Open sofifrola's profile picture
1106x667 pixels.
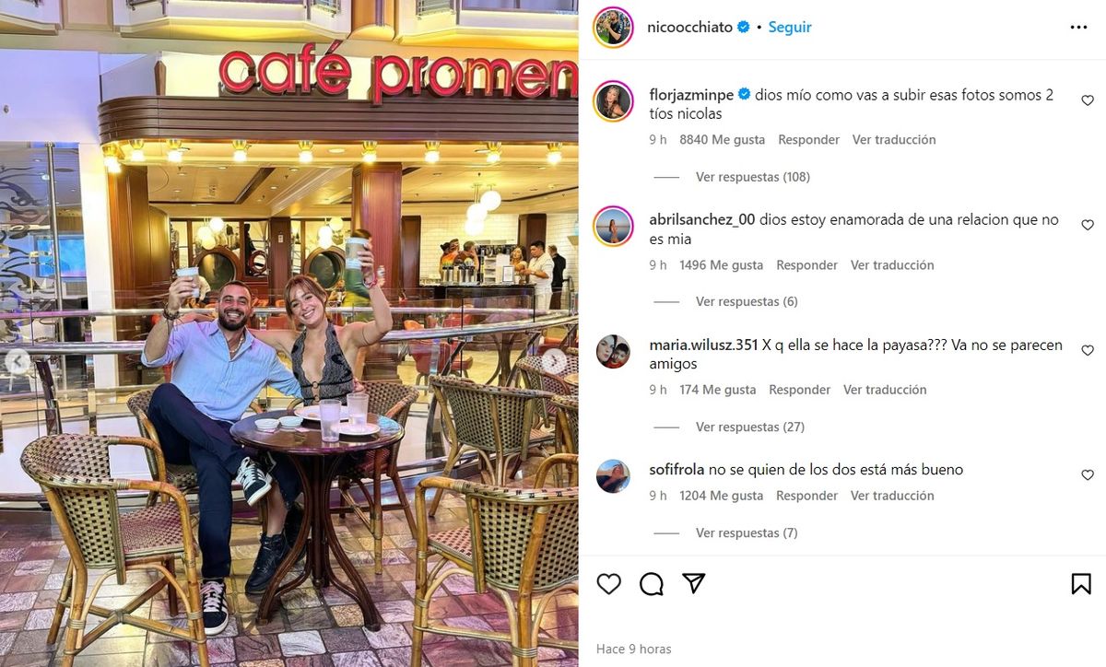coord(613,476)
